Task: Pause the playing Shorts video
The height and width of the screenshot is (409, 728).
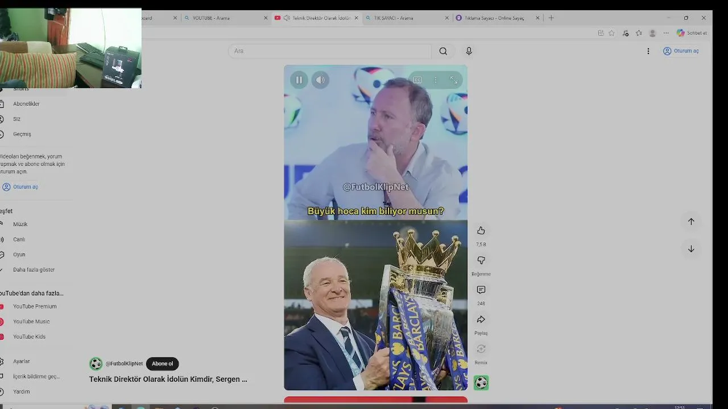Action: [299, 80]
